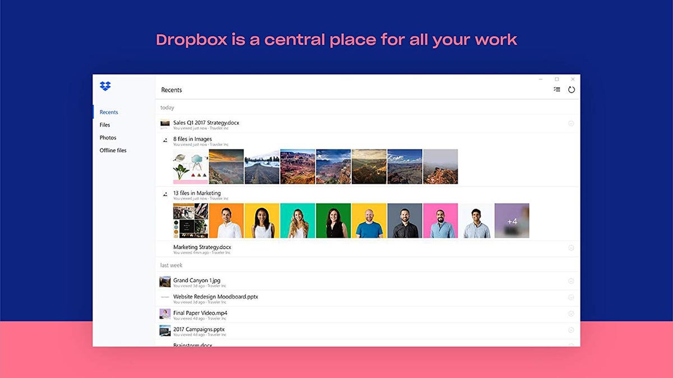673x378 pixels.
Task: Open the 13 files in Marketing group
Action: pyautogui.click(x=197, y=193)
